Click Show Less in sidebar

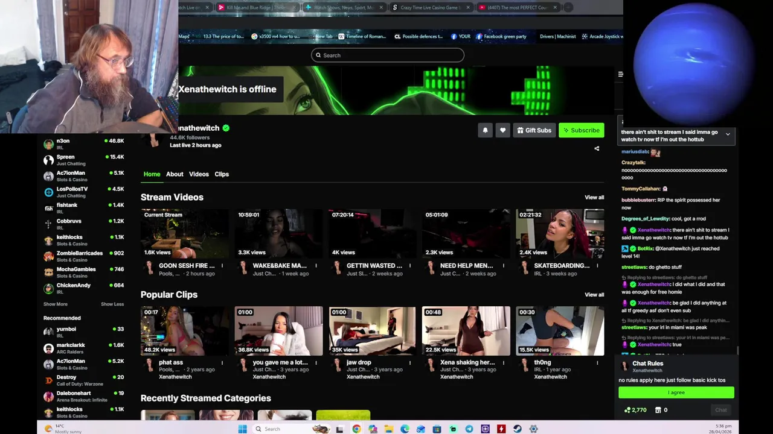click(112, 304)
